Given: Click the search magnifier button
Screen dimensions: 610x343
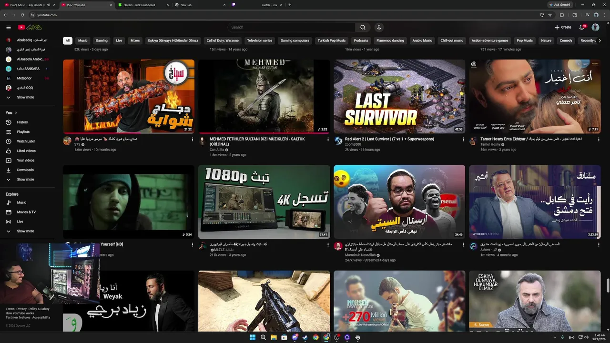Looking at the screenshot, I should (x=363, y=27).
